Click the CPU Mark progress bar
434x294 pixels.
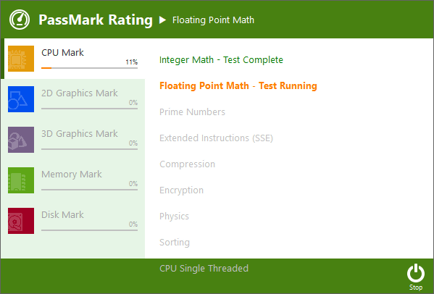click(x=89, y=68)
